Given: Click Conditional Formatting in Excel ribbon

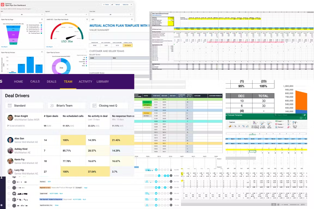Looking at the screenshot, I should click(x=255, y=124).
